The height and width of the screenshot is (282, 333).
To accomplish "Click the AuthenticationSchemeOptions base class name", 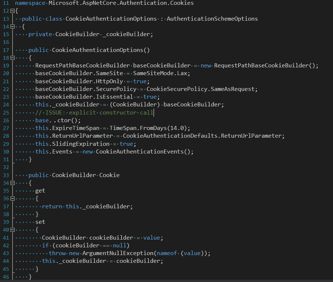I will point(212,19).
